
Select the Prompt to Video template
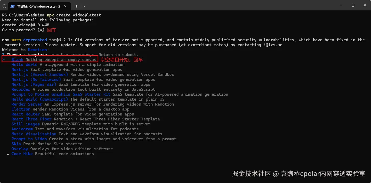(x=94, y=139)
